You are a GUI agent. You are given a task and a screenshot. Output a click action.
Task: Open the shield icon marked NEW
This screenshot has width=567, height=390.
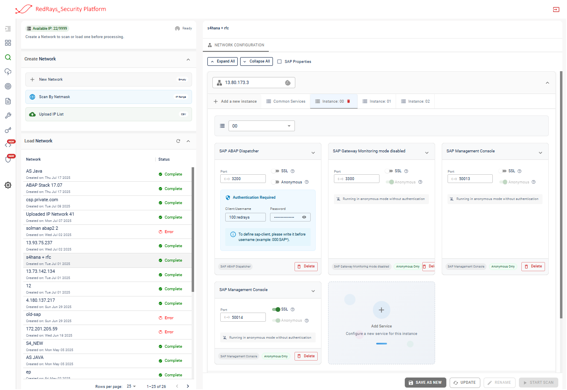[x=8, y=159]
